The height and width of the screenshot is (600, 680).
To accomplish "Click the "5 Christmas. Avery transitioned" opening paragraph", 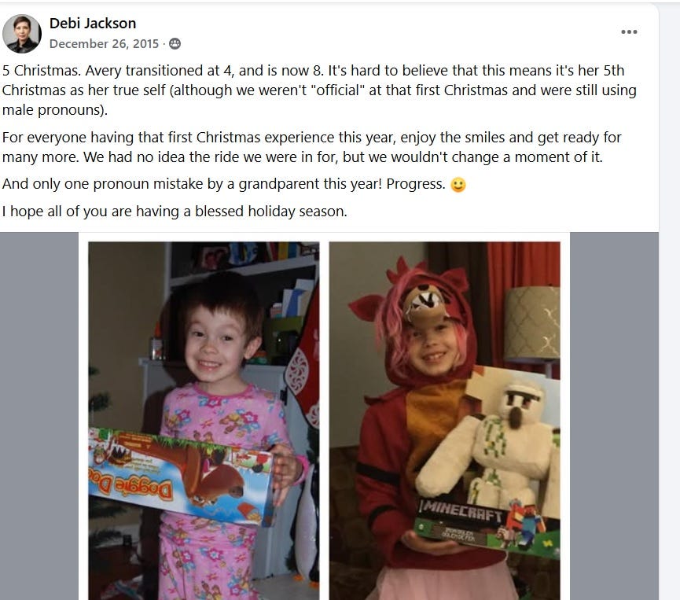I will tap(319, 90).
